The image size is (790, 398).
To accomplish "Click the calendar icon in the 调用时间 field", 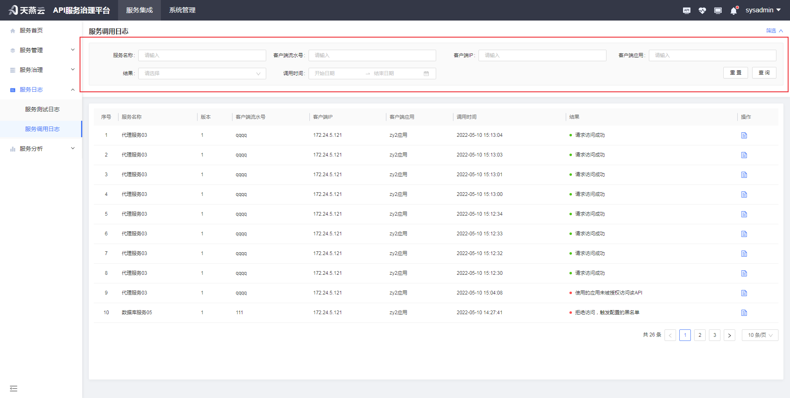I will (427, 73).
